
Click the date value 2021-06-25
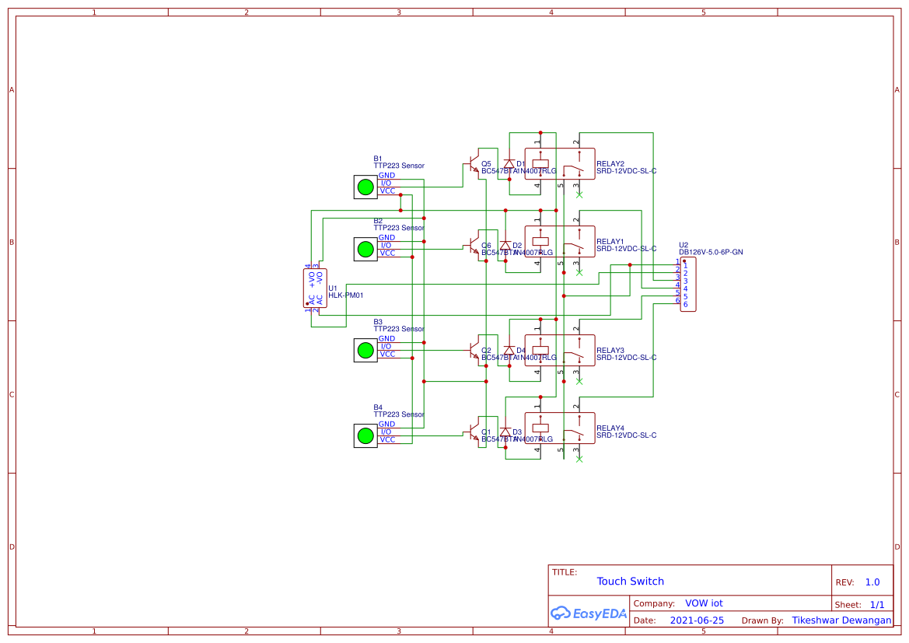(x=696, y=620)
